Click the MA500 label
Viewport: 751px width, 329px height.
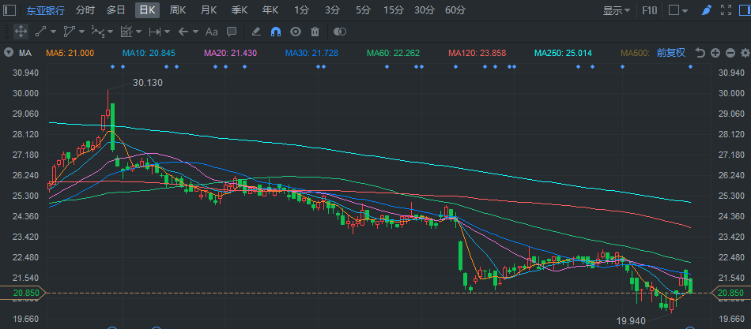pyautogui.click(x=635, y=53)
